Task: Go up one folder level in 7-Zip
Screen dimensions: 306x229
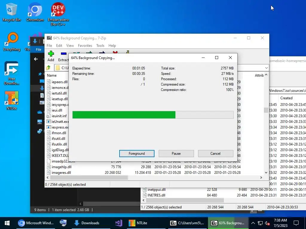Action: pyautogui.click(x=48, y=68)
